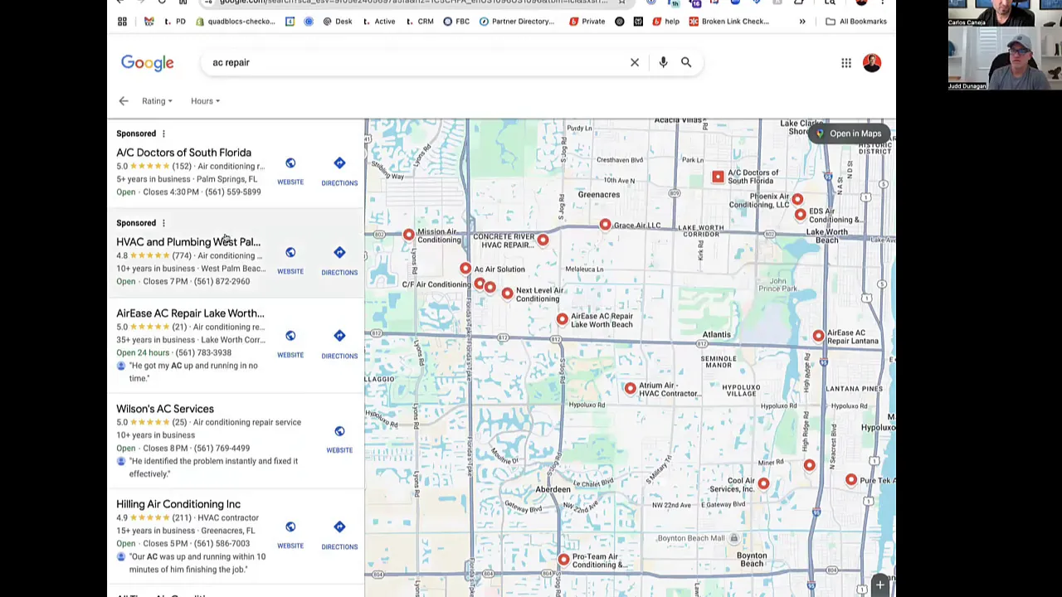1062x597 pixels.
Task: Open the All Bookmarks folder
Action: pos(856,22)
